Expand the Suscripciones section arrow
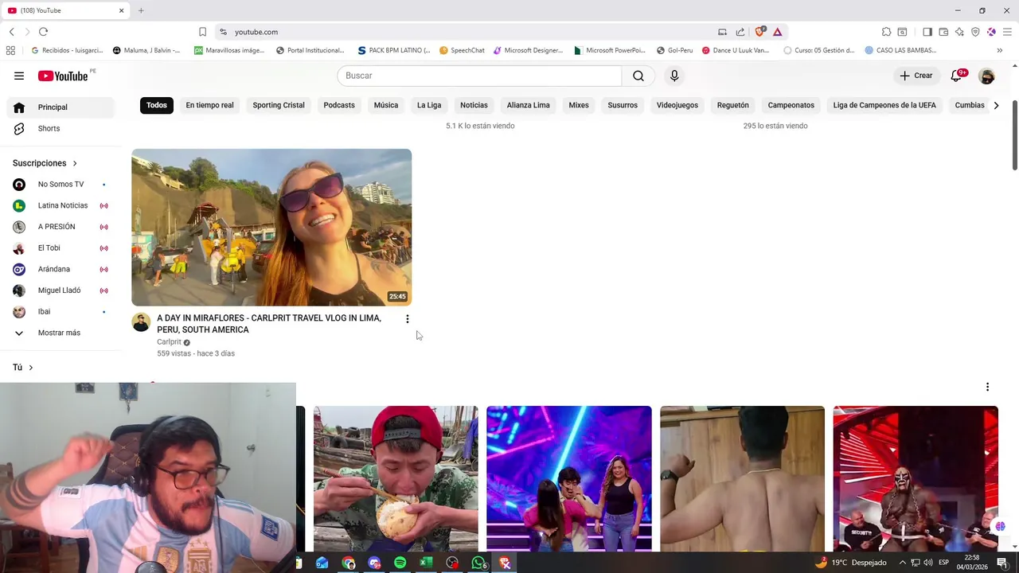Image resolution: width=1019 pixels, height=573 pixels. pyautogui.click(x=75, y=163)
